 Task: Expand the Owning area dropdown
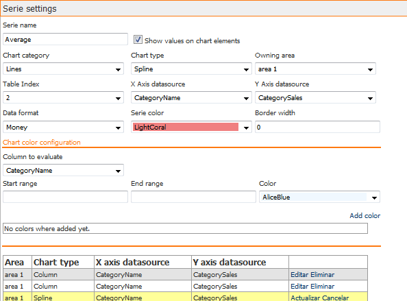315,69
